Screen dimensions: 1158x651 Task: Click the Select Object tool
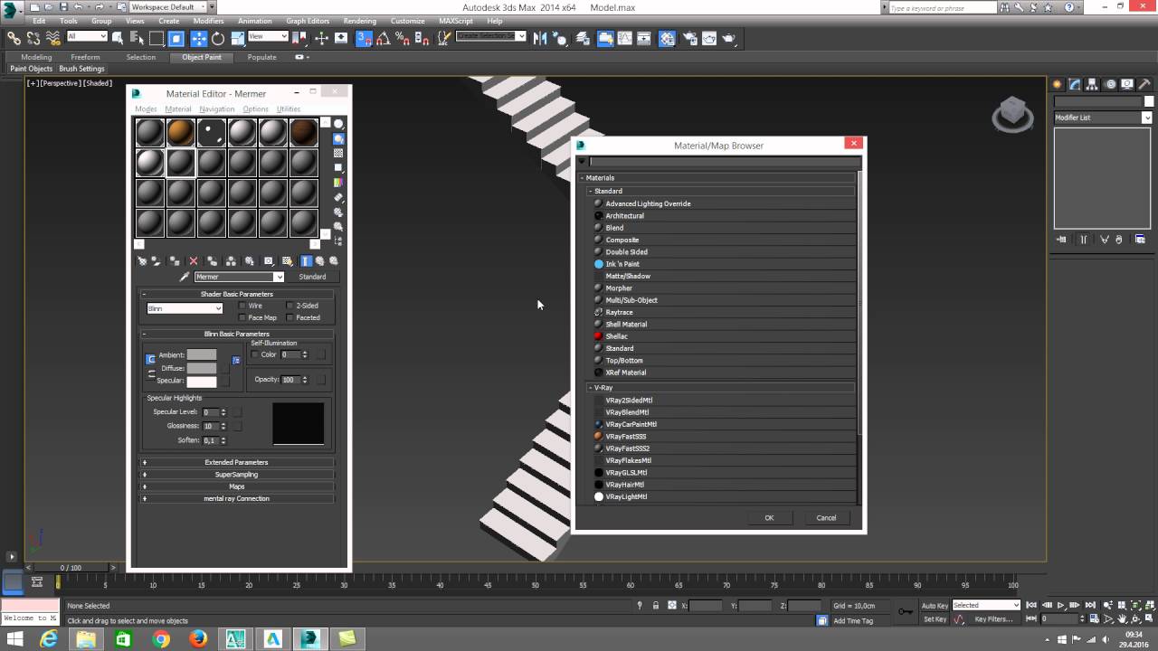118,38
